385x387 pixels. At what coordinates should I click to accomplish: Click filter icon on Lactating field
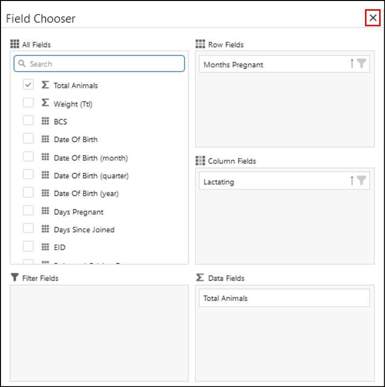coord(361,181)
